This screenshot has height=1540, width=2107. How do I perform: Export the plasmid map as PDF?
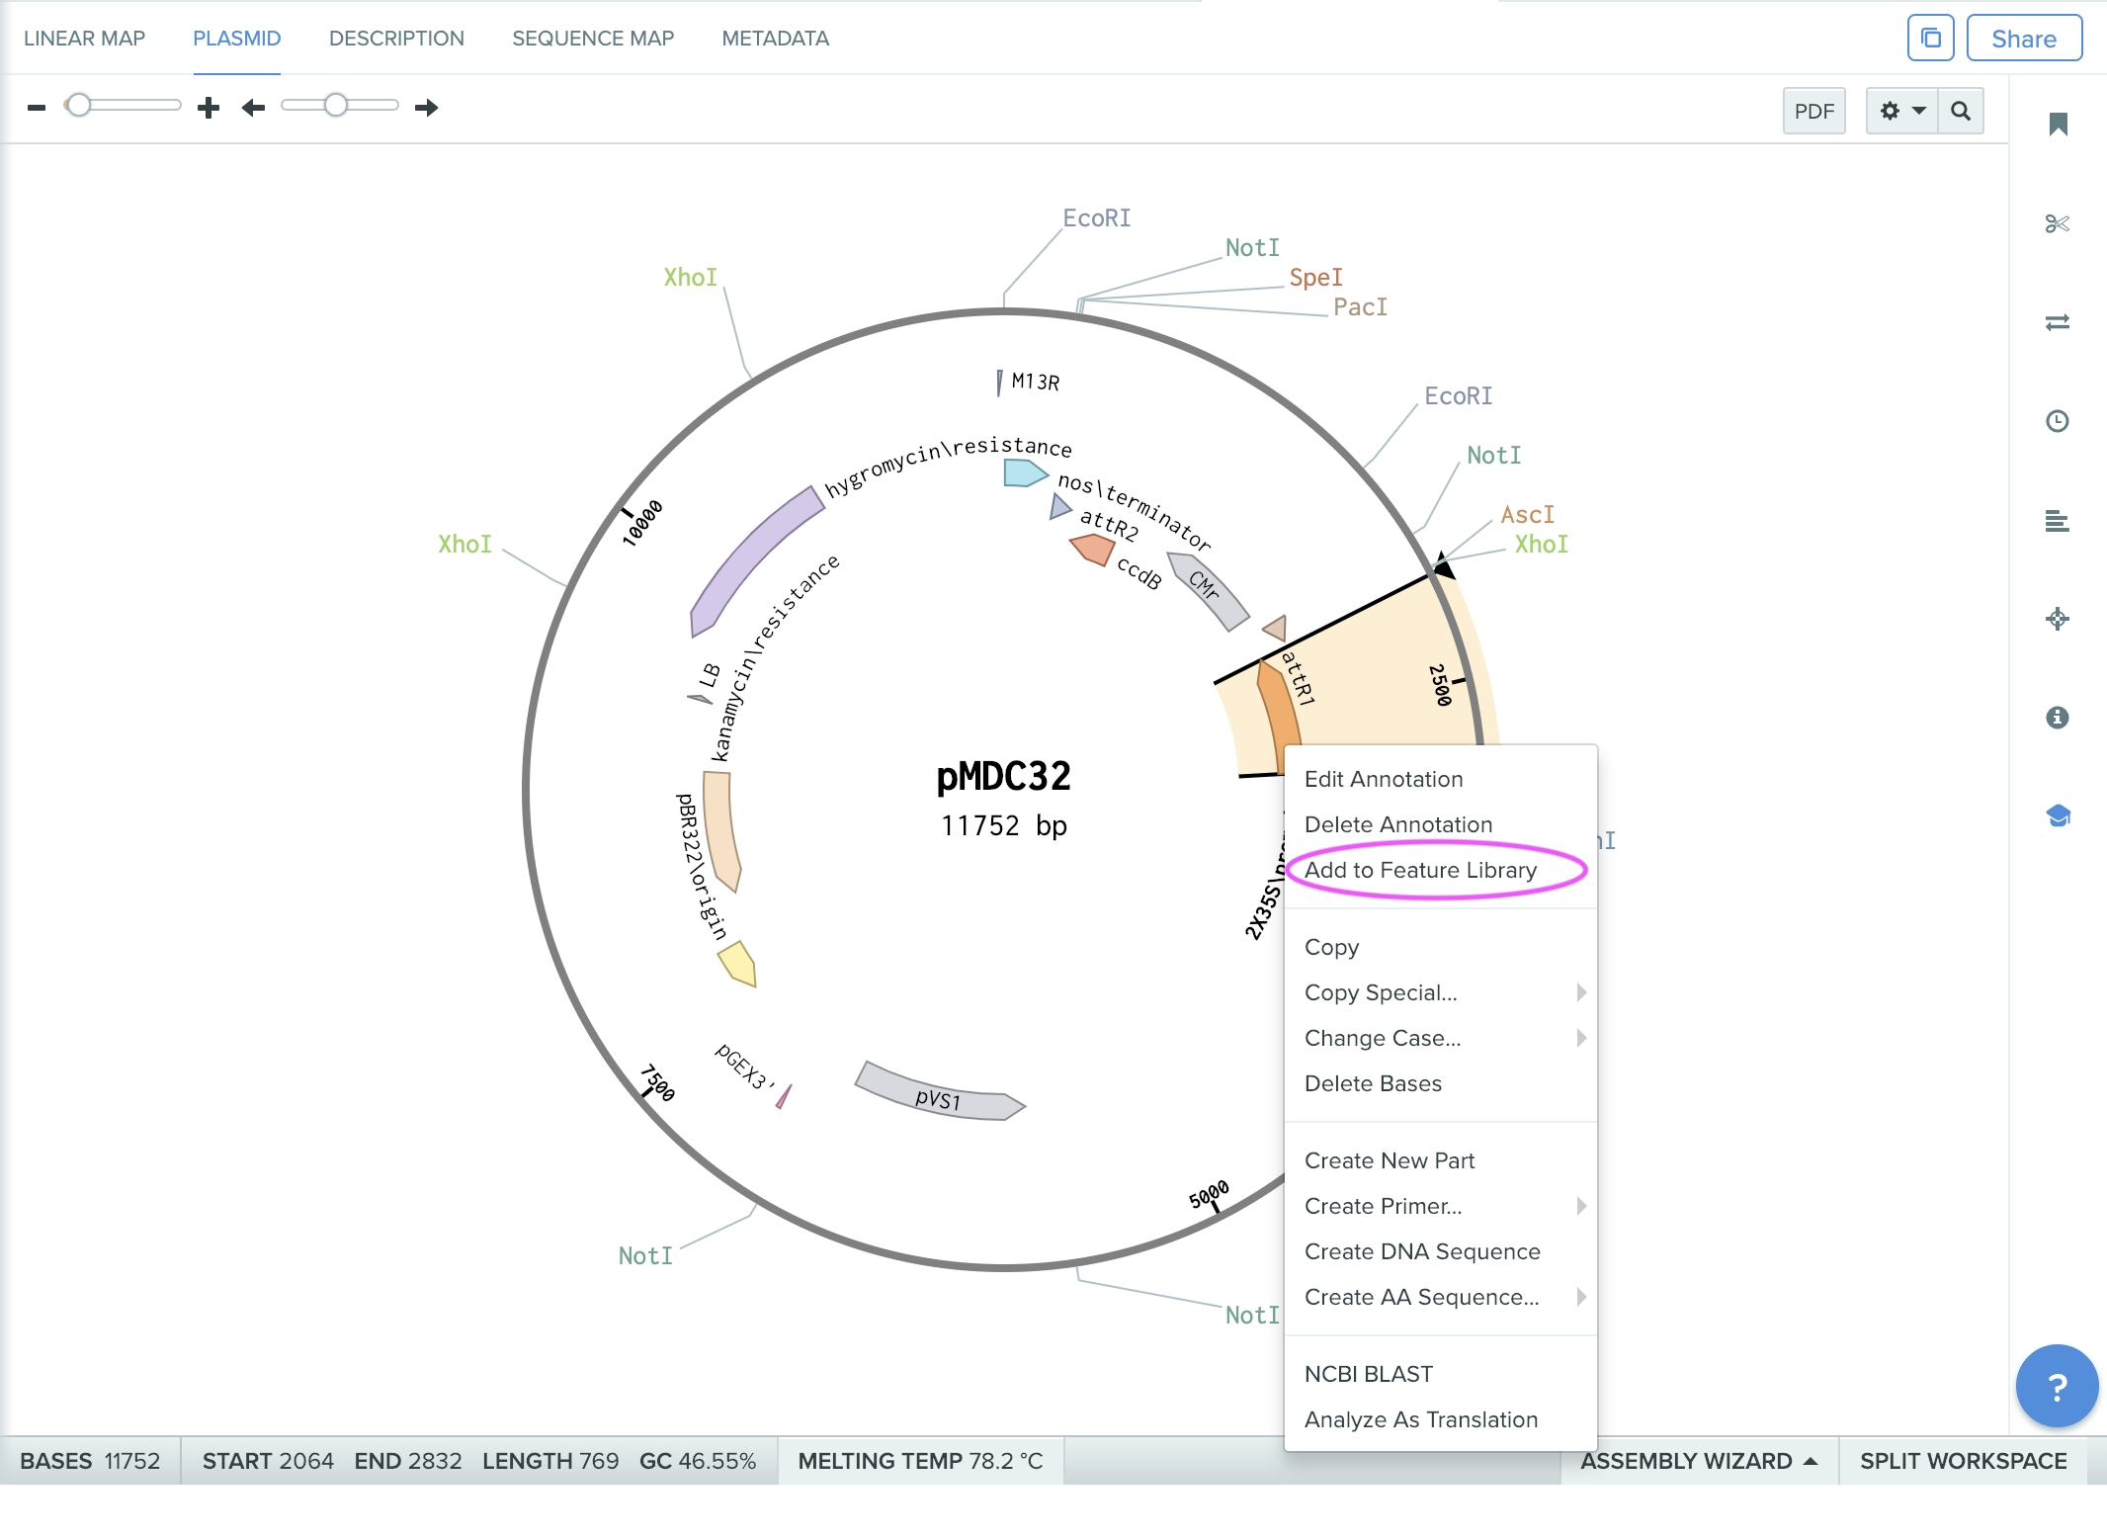coord(1814,111)
